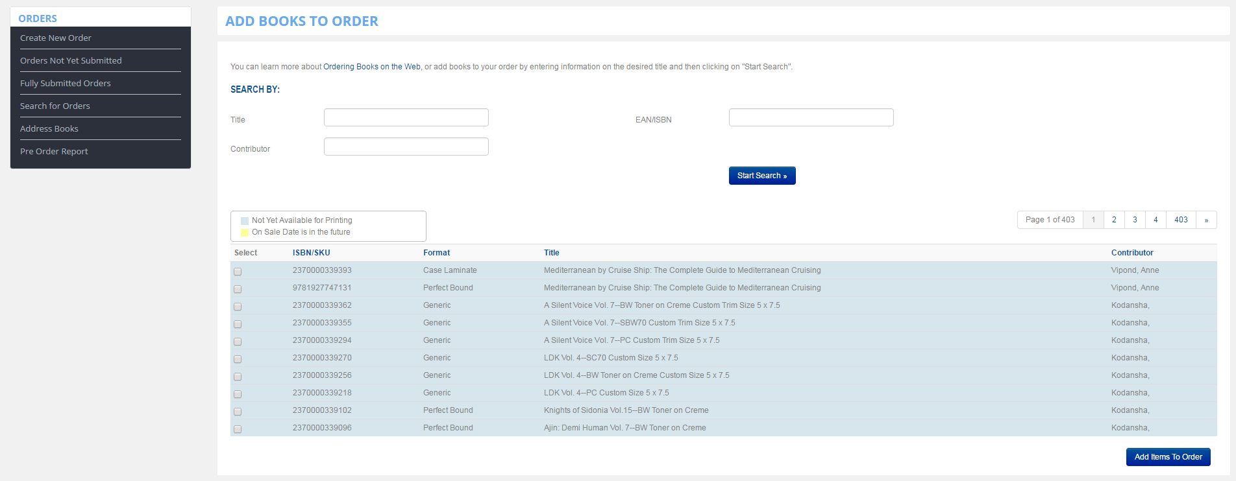Open Pre Order Report
1236x481 pixels.
point(54,151)
